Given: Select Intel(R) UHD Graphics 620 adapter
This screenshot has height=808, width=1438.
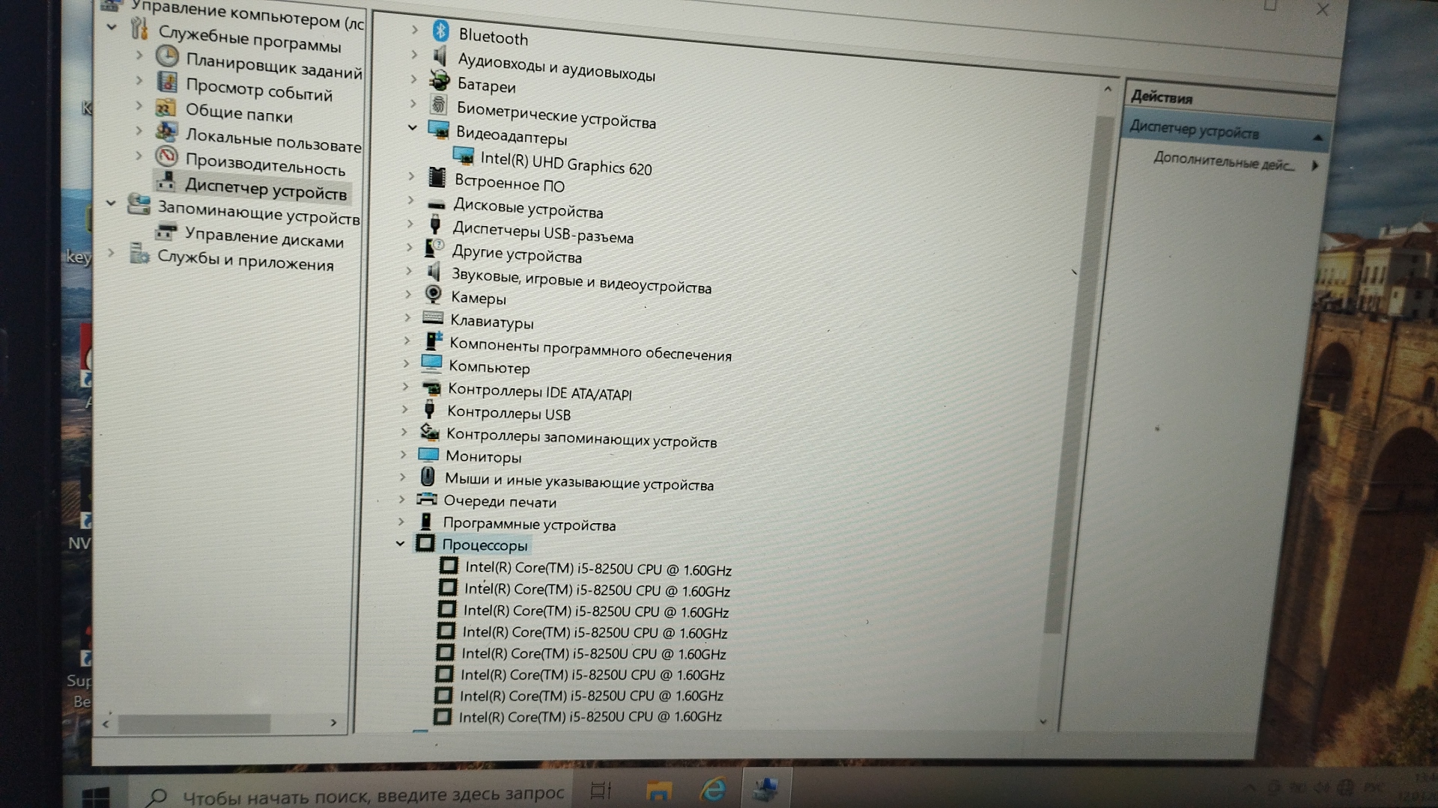Looking at the screenshot, I should (x=565, y=164).
